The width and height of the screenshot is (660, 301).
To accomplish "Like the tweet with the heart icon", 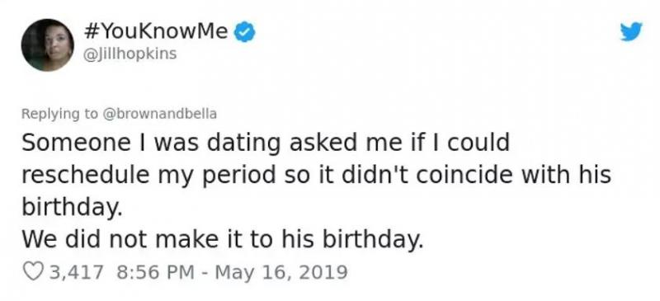I will pos(34,272).
